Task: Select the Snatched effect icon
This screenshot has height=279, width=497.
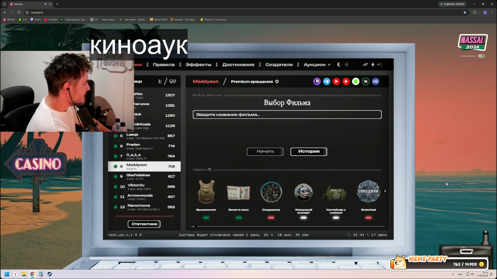Action: (x=368, y=191)
